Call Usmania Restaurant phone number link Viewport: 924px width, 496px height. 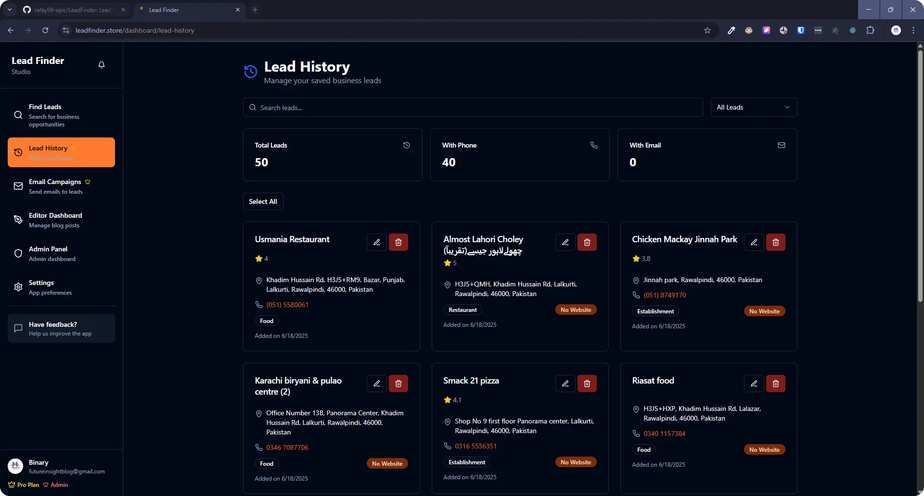pyautogui.click(x=287, y=305)
